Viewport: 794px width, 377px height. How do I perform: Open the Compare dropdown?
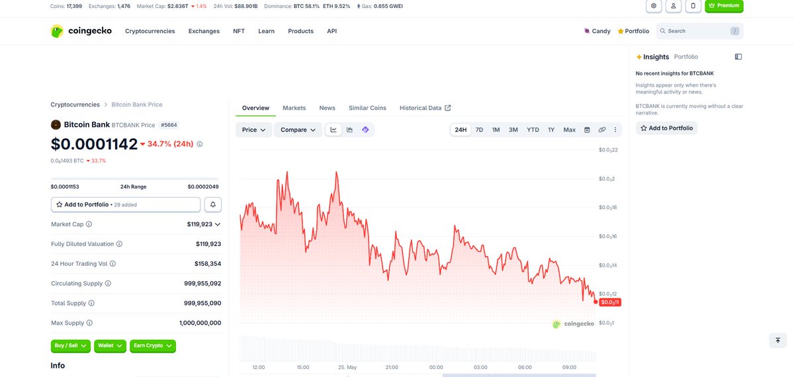tap(298, 130)
